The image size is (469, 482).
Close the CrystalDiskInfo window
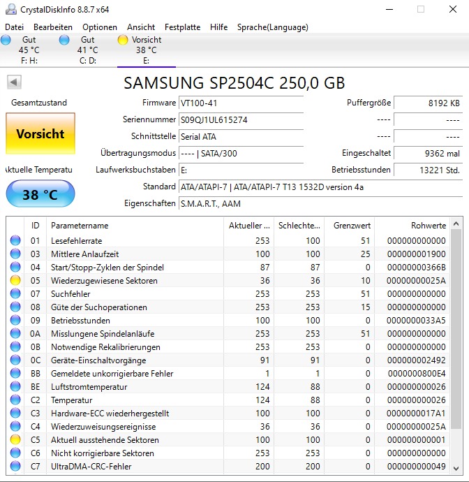pos(453,9)
